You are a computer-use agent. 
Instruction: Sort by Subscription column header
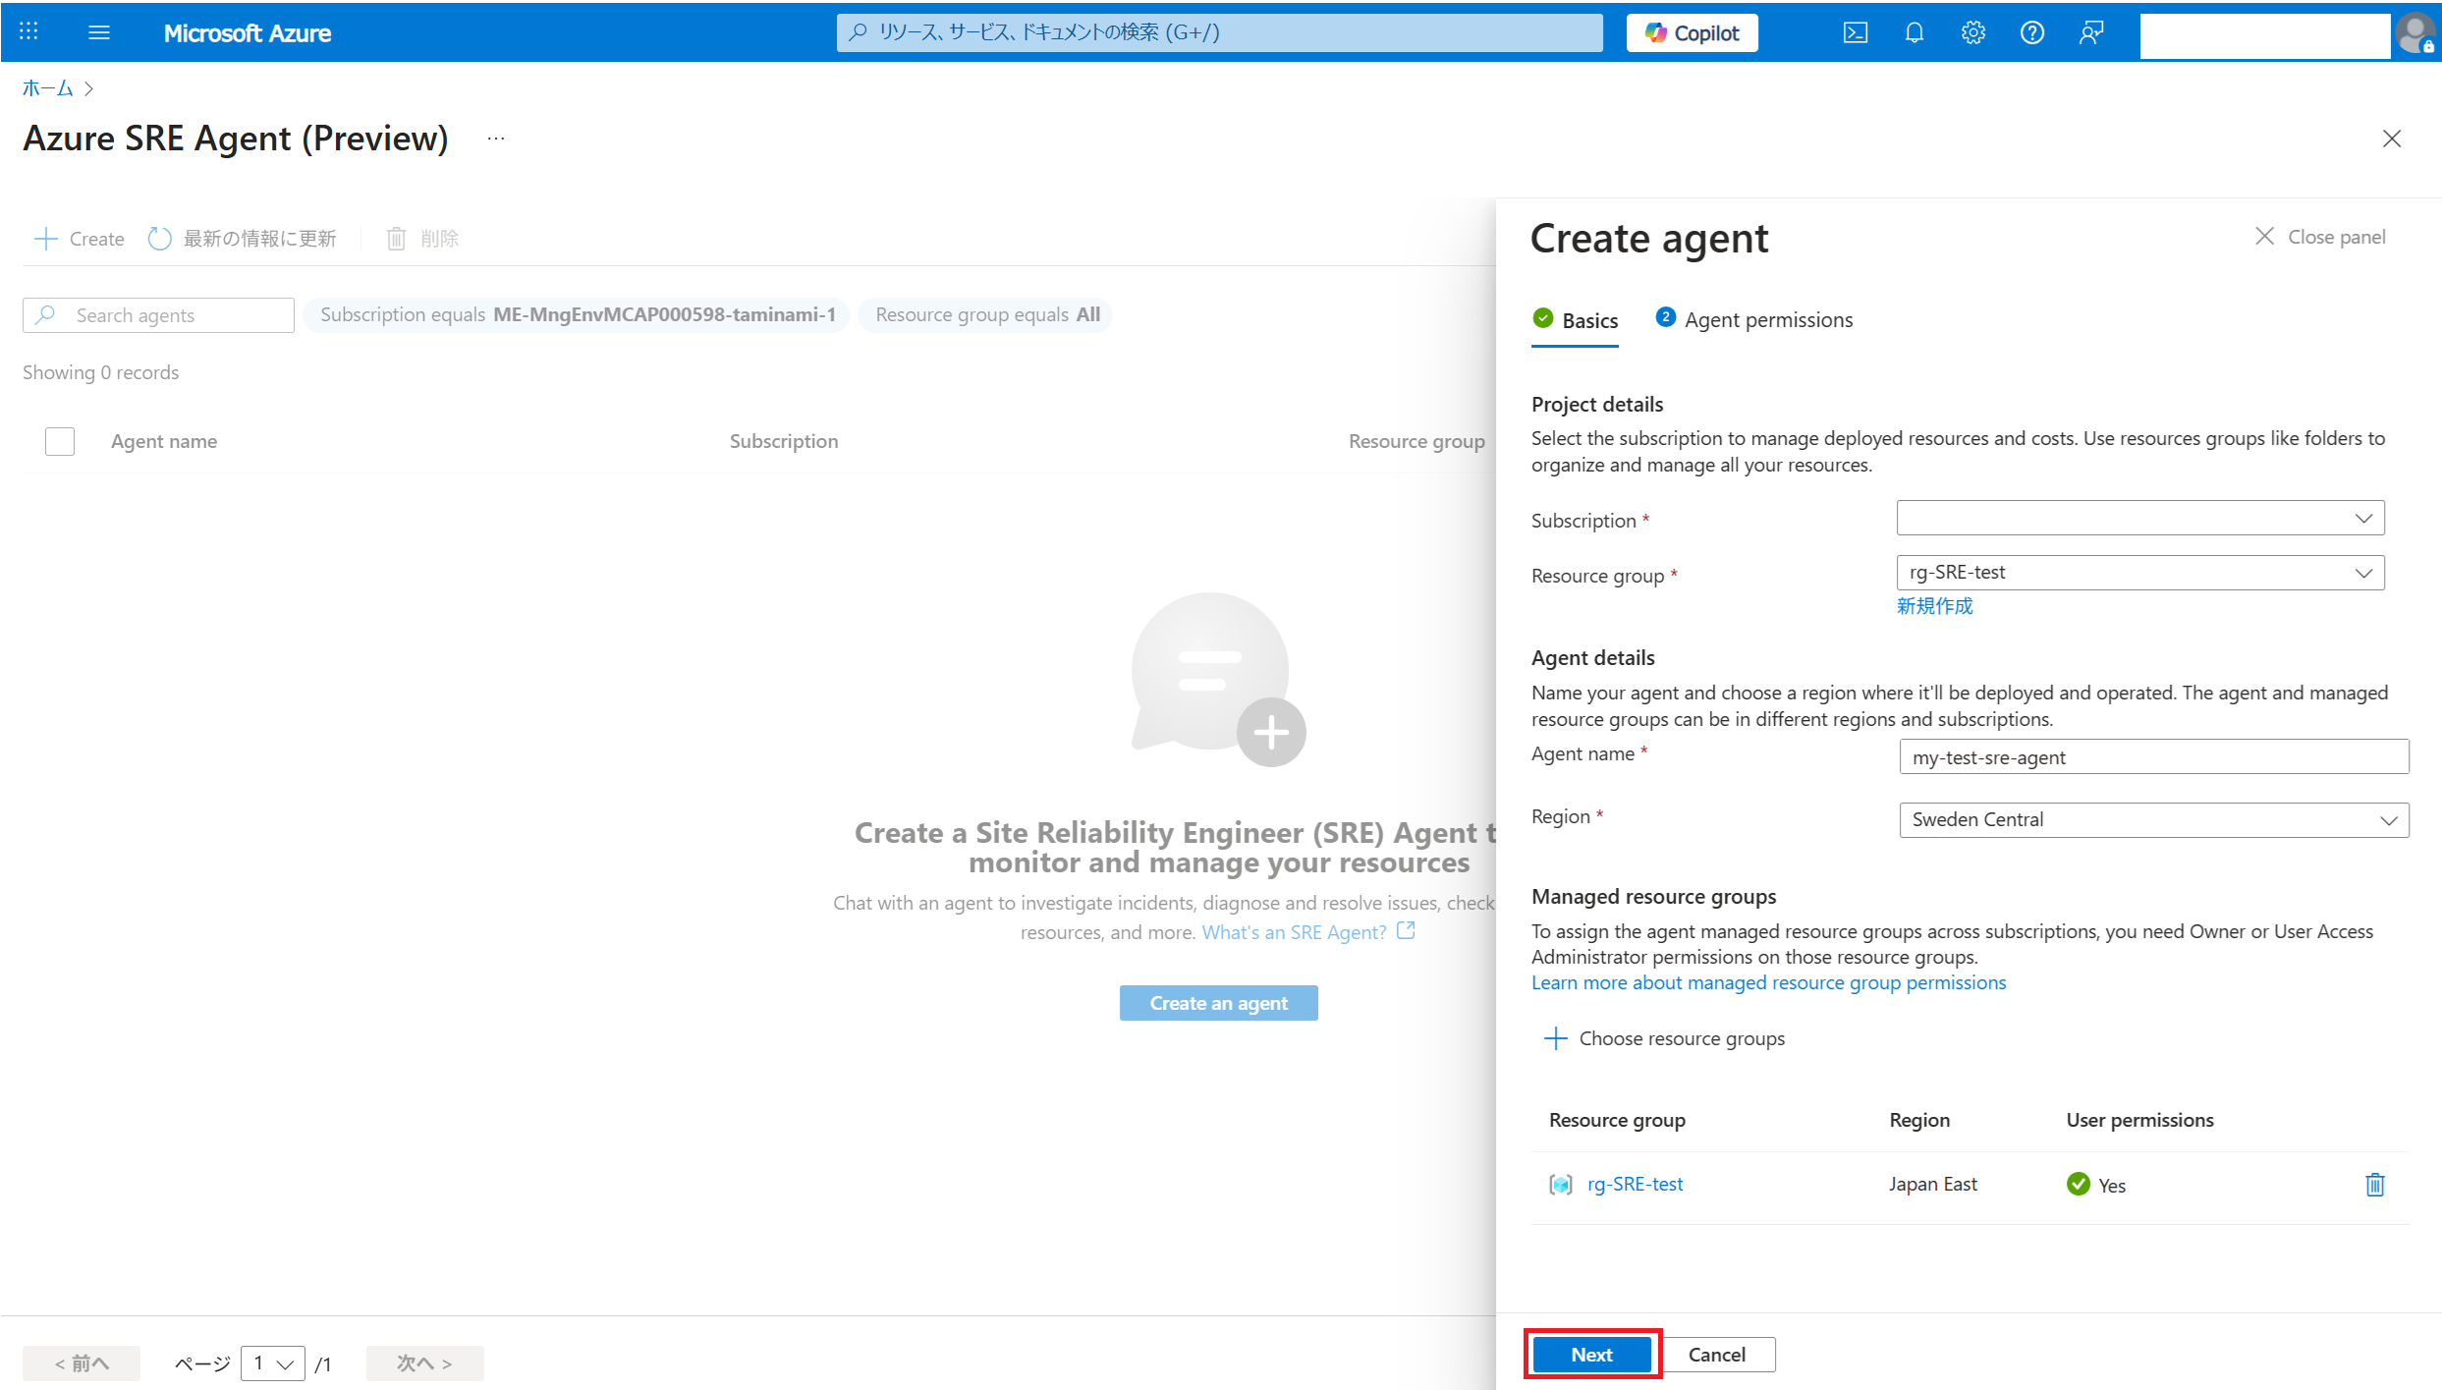(x=783, y=441)
